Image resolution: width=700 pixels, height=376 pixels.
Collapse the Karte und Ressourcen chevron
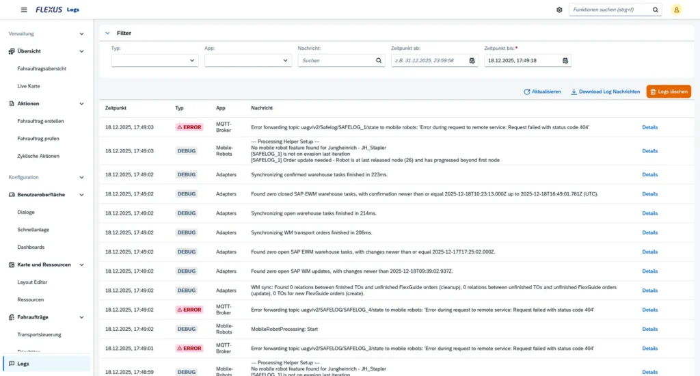click(82, 265)
